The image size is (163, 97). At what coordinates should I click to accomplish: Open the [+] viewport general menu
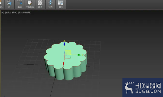click(3, 13)
